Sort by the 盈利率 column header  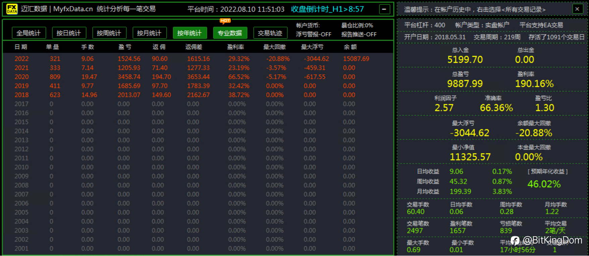tap(235, 47)
